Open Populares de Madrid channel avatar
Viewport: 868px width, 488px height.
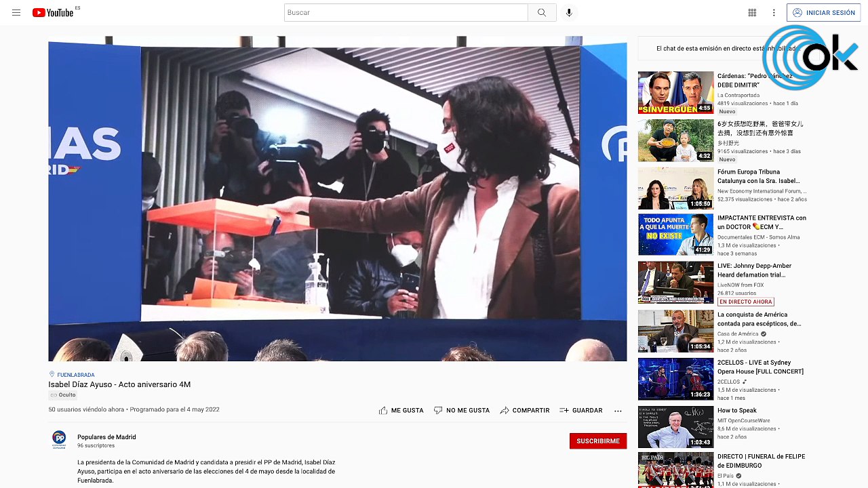[59, 440]
